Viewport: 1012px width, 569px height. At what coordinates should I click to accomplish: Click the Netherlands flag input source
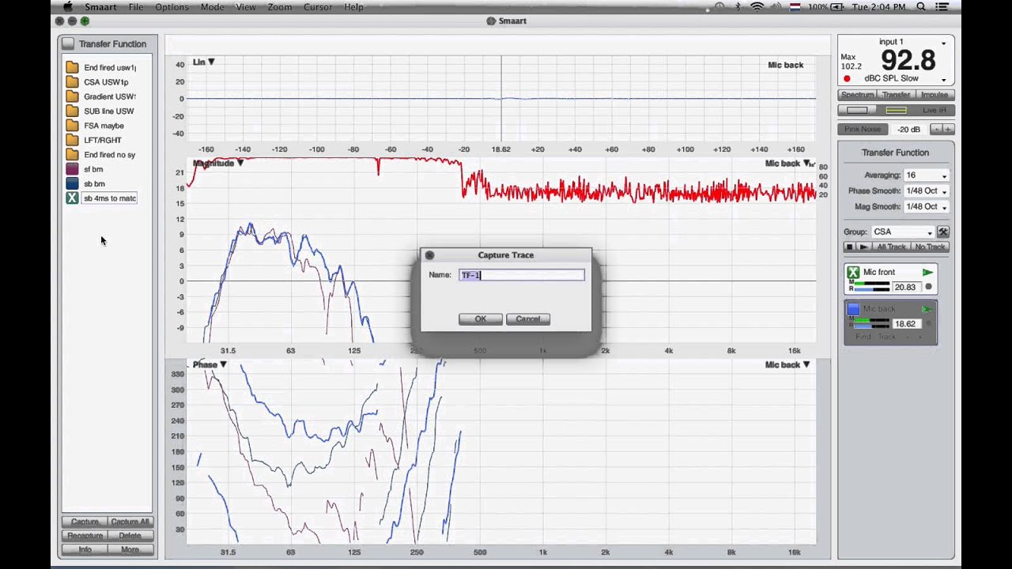795,6
